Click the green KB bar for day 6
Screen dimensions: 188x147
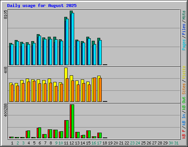pos(40,133)
